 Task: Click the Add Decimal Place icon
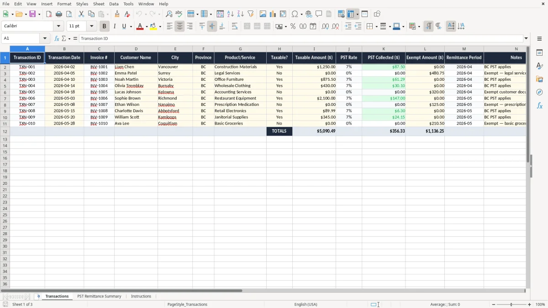325,26
